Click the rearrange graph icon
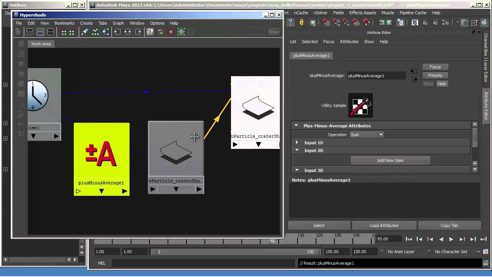492x277 pixels. point(95,32)
